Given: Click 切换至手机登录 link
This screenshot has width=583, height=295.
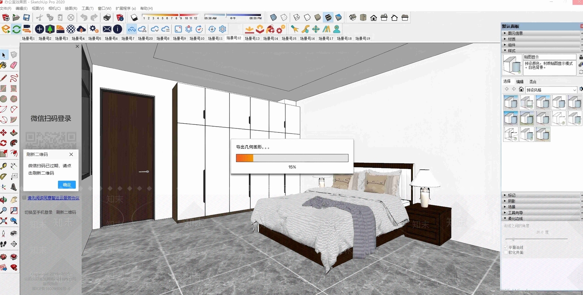Looking at the screenshot, I should coord(39,212).
